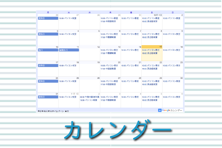Open the 定休日 bar on the 17th
This screenshot has width=222, height=148.
[48, 65]
